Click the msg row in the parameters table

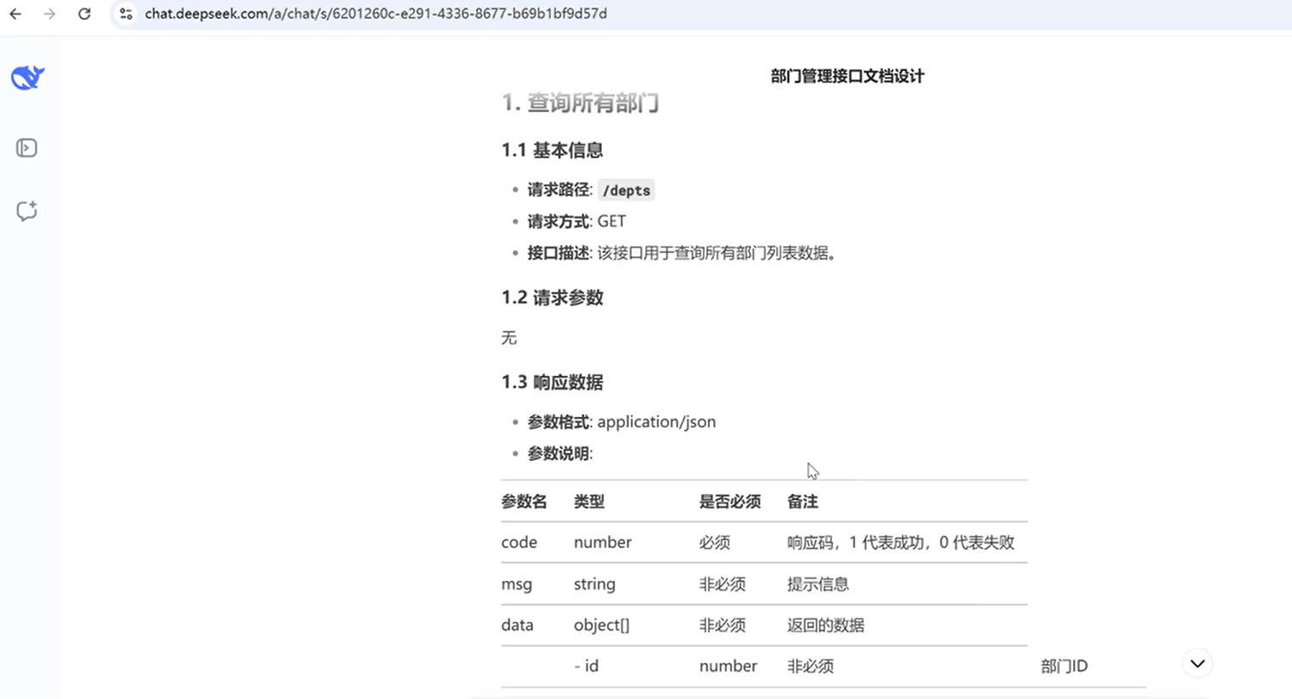(x=516, y=584)
